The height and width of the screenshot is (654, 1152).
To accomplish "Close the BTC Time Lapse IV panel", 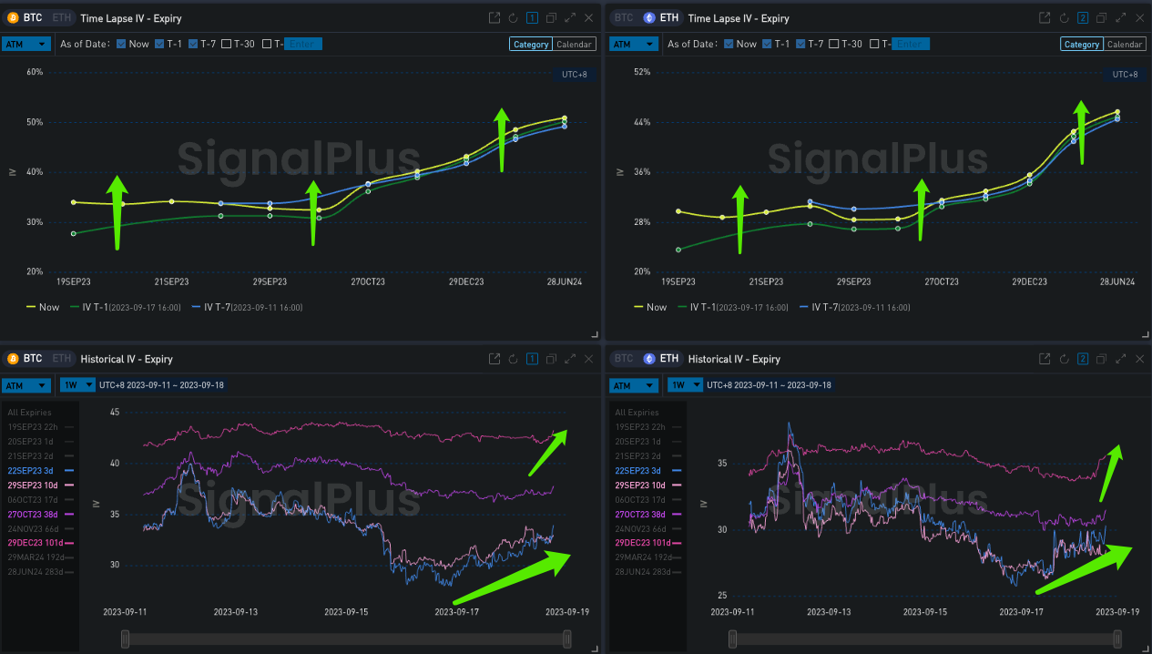I will [588, 18].
